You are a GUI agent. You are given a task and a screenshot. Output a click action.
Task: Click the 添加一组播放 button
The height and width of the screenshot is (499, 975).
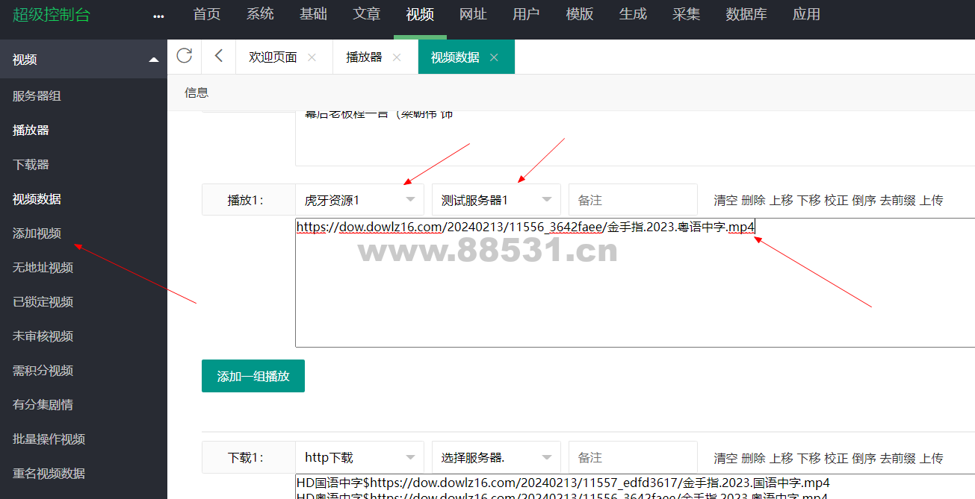click(253, 376)
